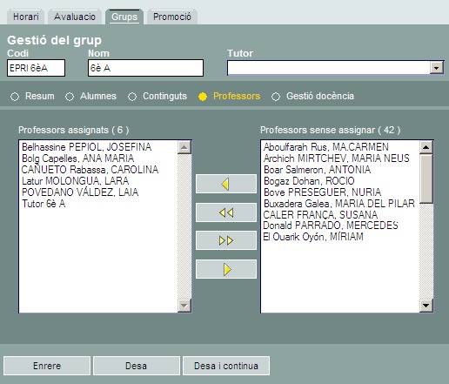This screenshot has height=384, width=449.
Task: Click the double right arrow unassign-all button
Action: [x=226, y=240]
